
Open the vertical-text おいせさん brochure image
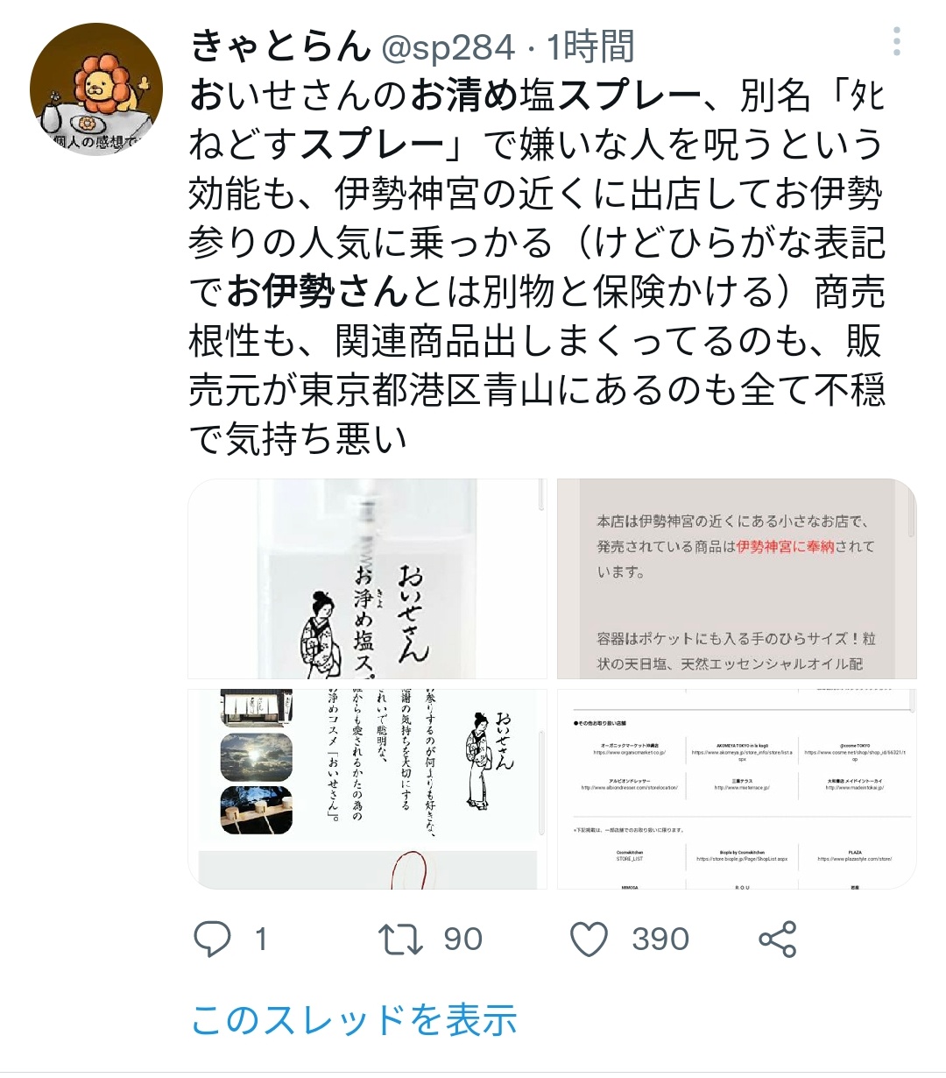click(x=367, y=789)
